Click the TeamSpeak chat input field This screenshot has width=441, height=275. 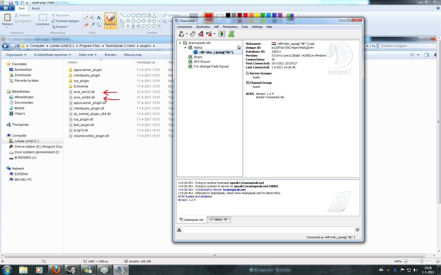click(x=268, y=230)
